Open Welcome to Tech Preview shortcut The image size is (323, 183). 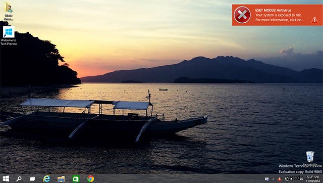pyautogui.click(x=9, y=36)
